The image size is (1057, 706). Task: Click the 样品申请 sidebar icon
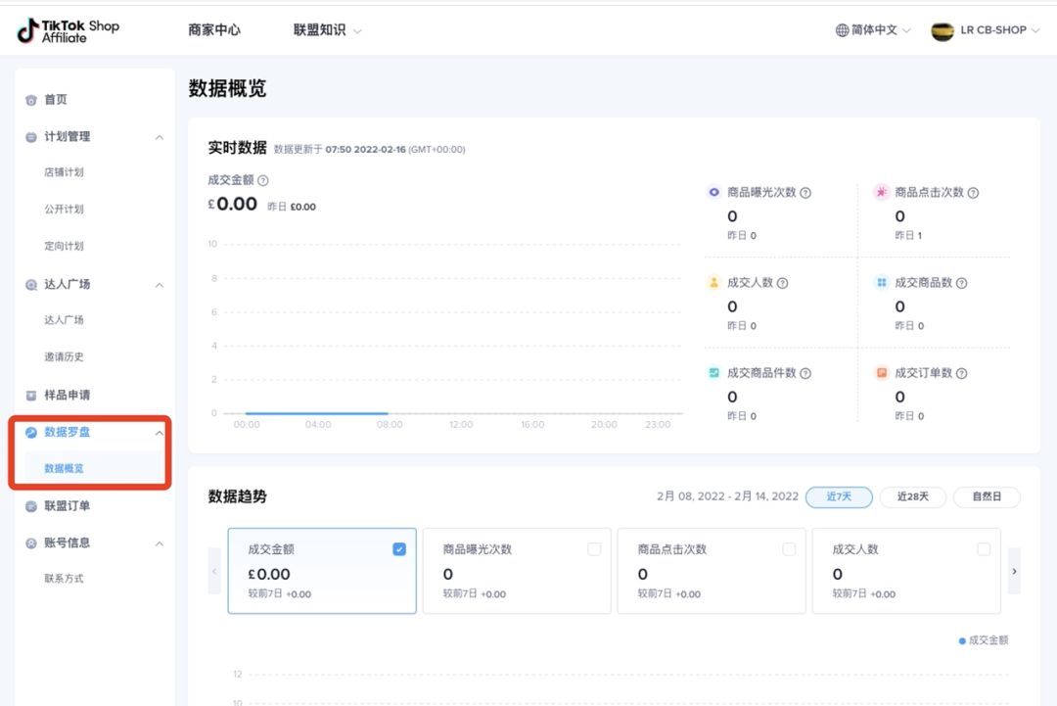pos(31,396)
